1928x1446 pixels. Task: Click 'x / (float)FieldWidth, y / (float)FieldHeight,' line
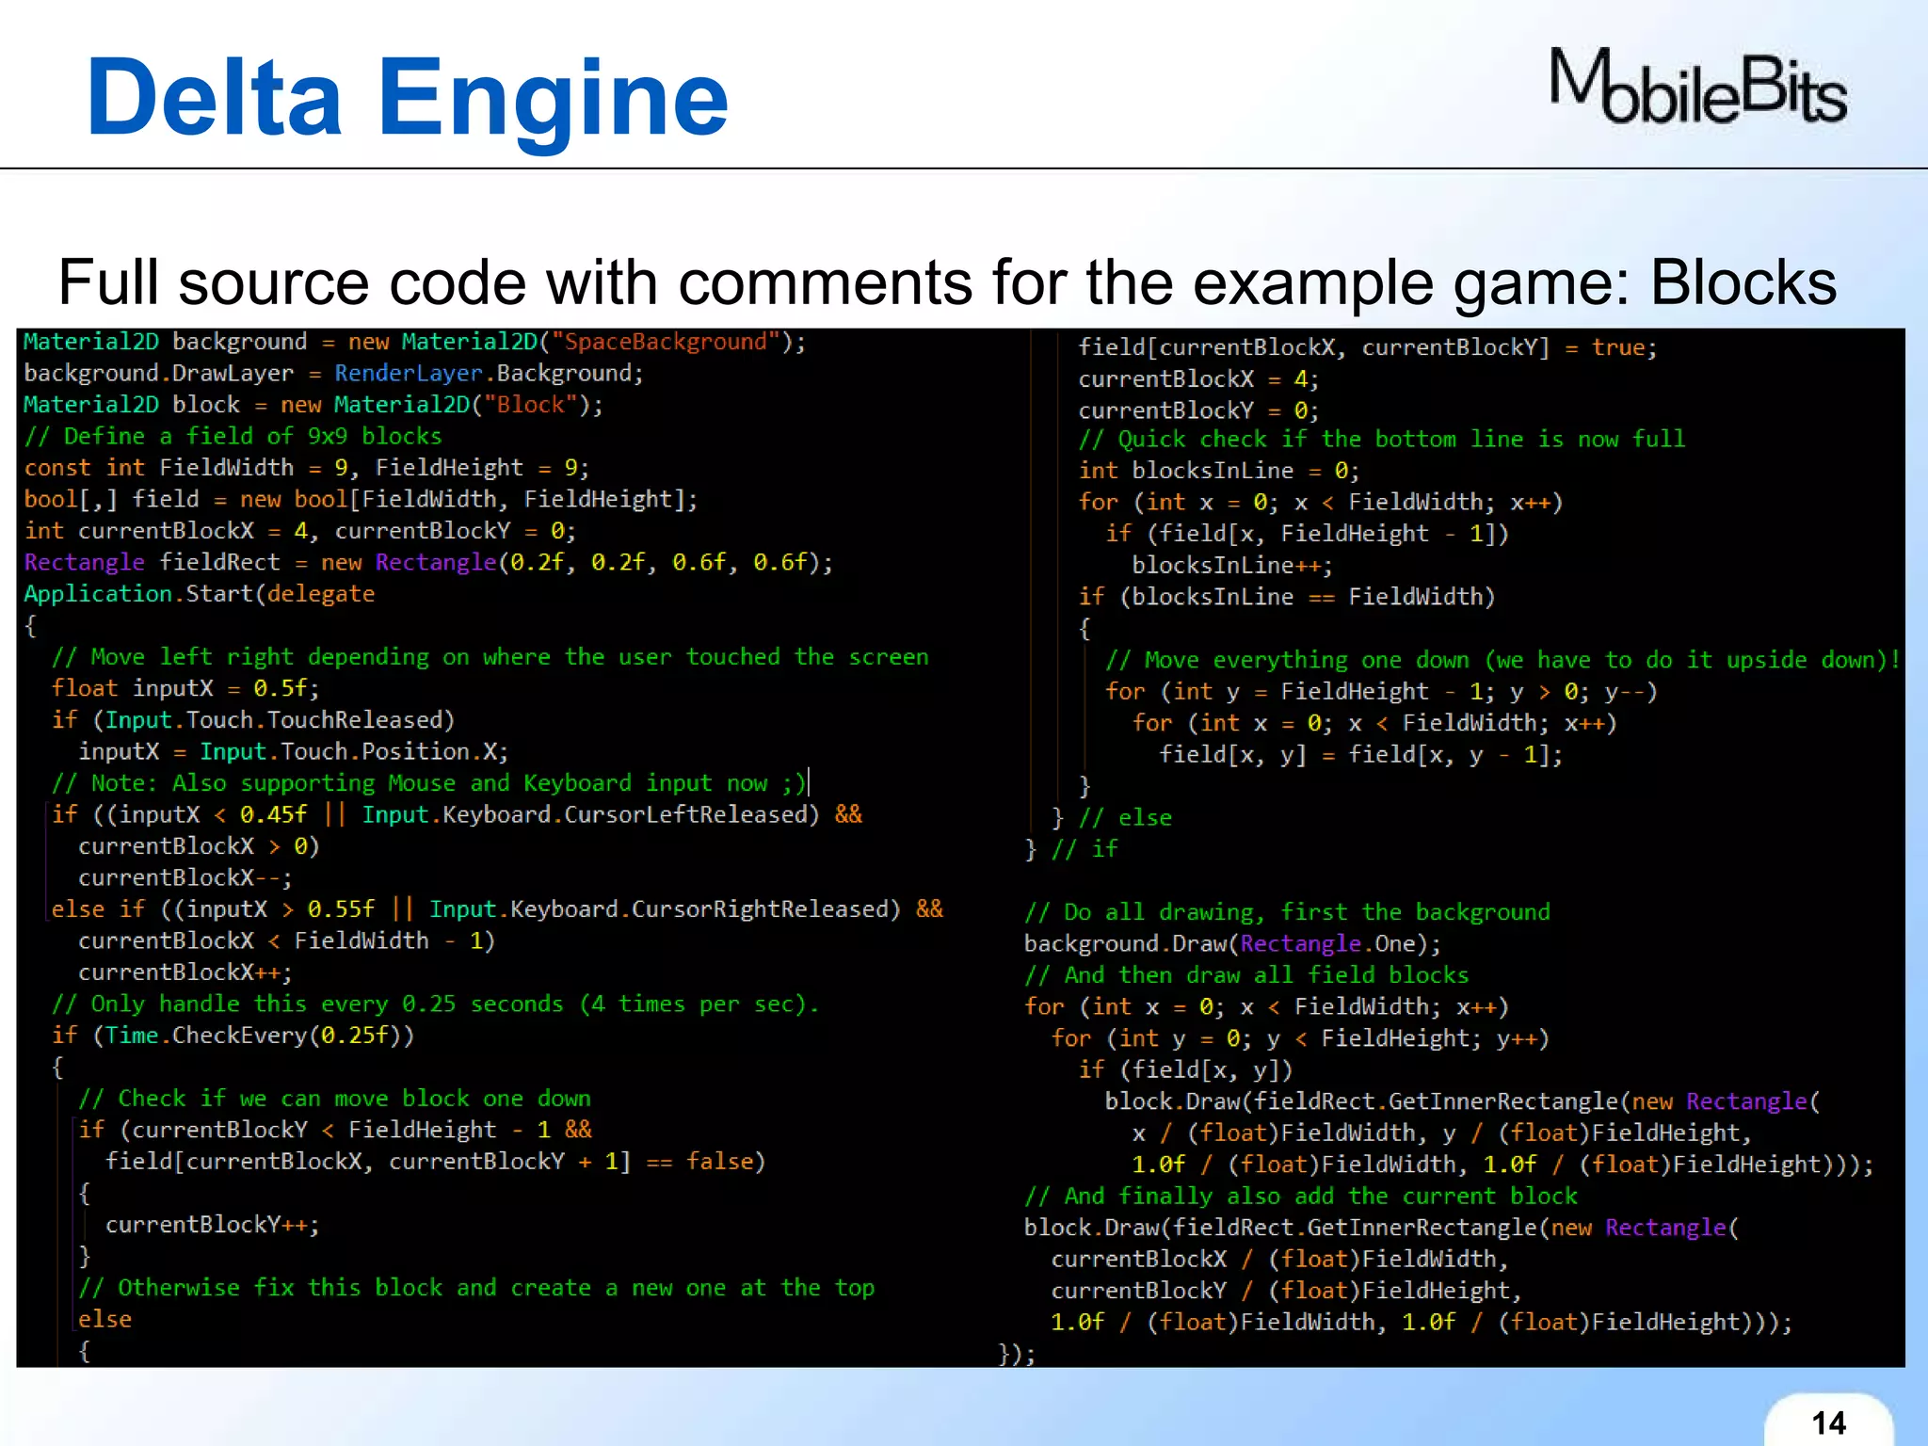[x=1441, y=1133]
